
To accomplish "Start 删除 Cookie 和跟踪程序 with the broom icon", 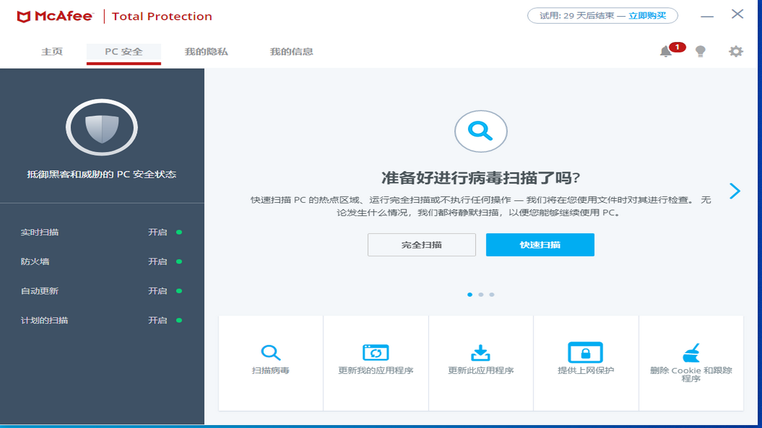I will (x=690, y=352).
